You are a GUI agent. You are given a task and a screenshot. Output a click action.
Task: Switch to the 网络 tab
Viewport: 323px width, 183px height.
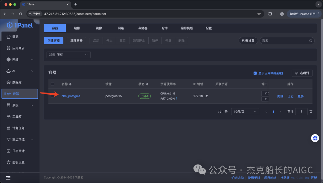(x=121, y=28)
